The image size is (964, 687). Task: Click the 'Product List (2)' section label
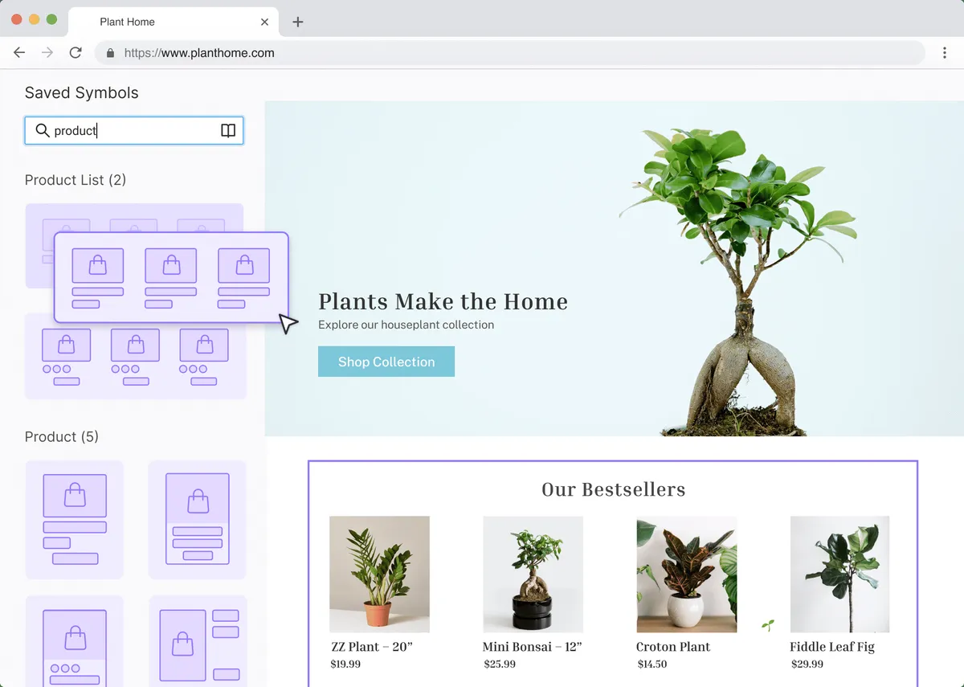tap(76, 180)
